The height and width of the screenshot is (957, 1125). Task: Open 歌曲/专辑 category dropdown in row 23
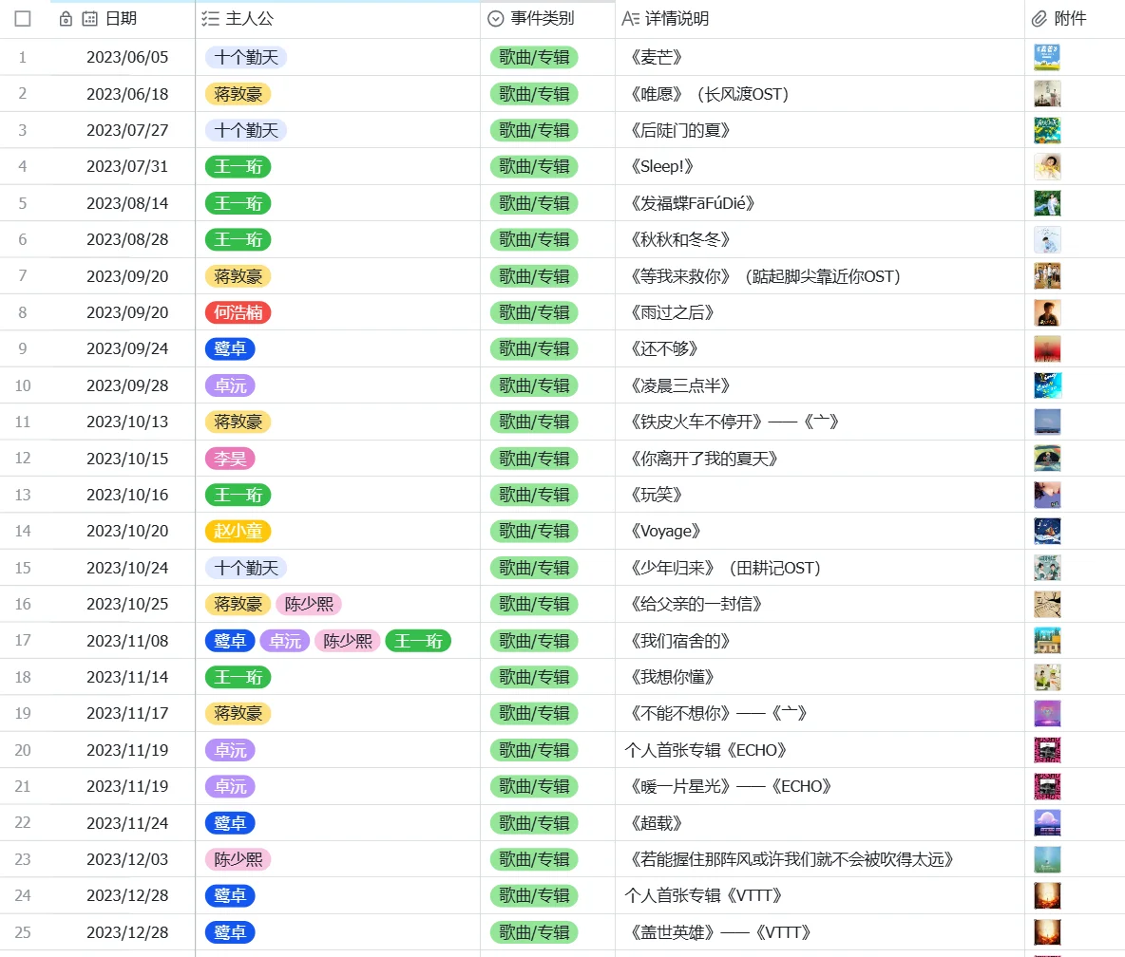pyautogui.click(x=534, y=859)
